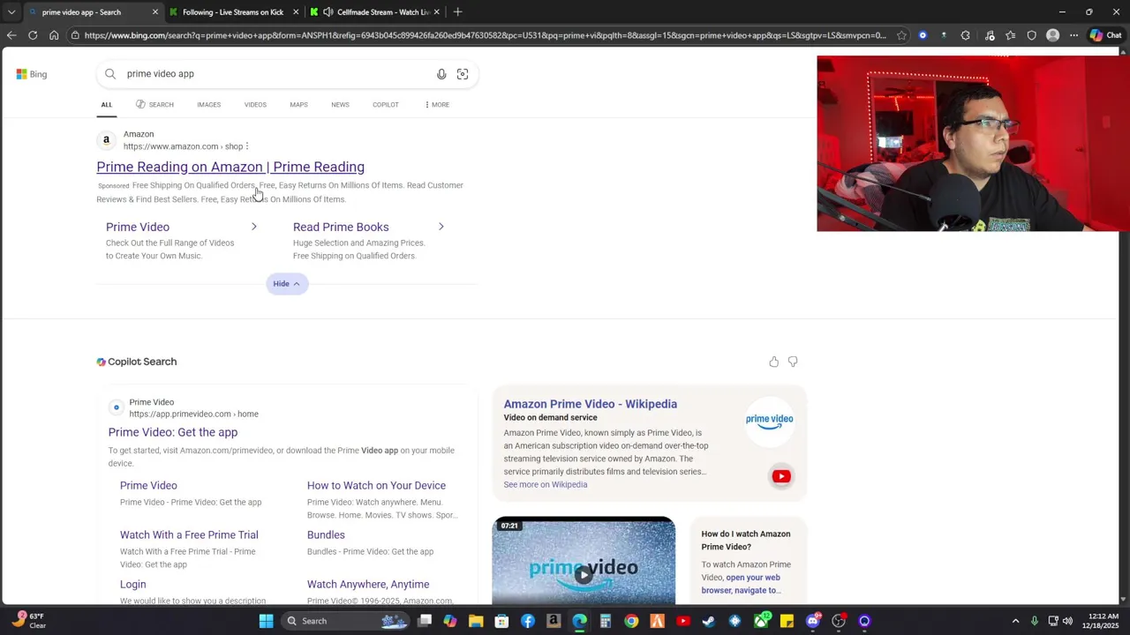Show hidden system tray icons
The image size is (1130, 635).
point(1015,621)
